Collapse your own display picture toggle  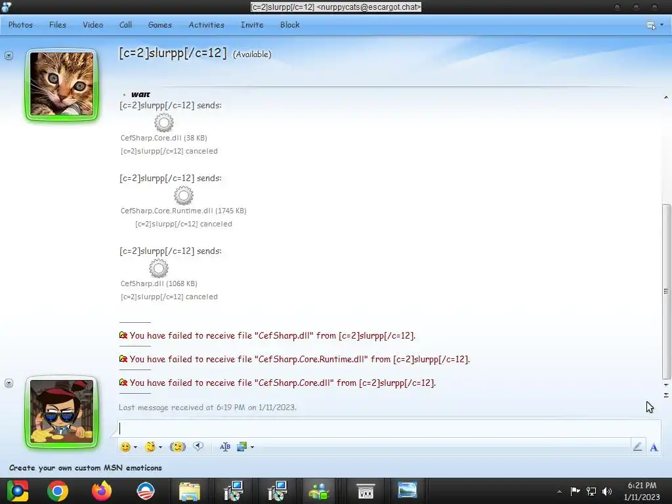(9, 383)
